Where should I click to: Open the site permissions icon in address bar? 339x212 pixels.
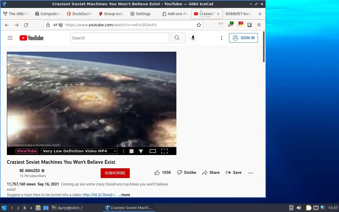pyautogui.click(x=55, y=25)
